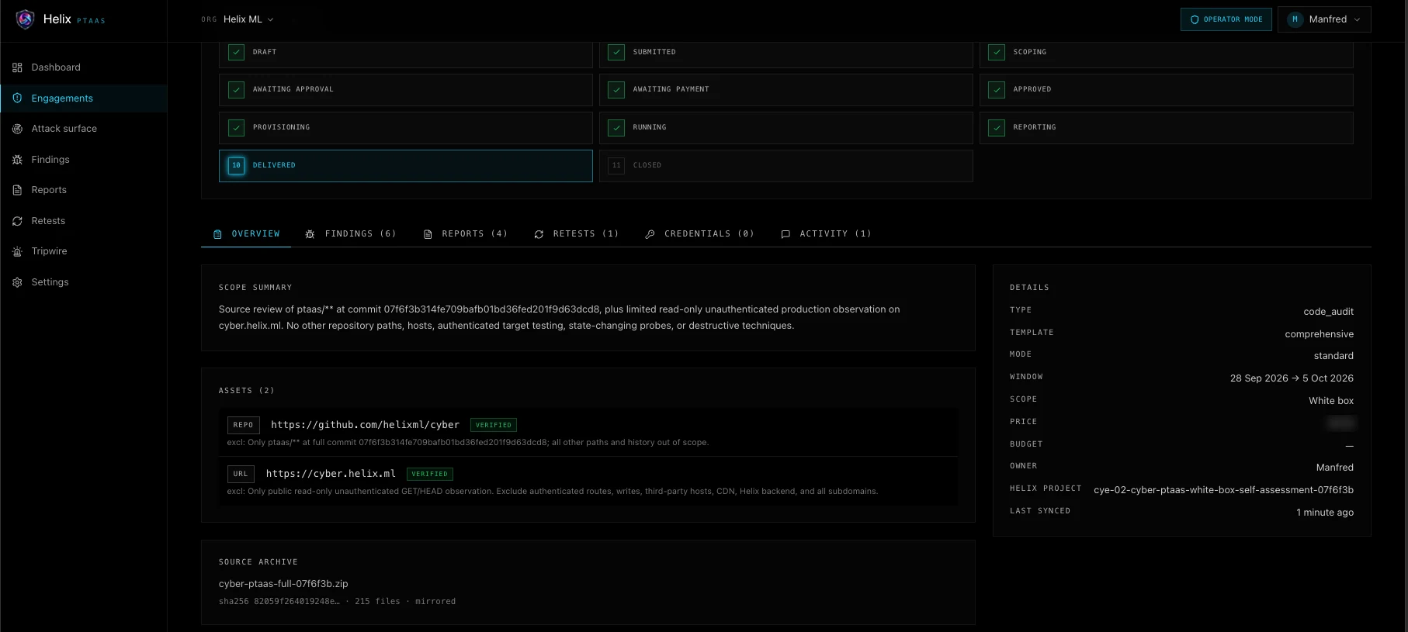
Task: Go to Engagements in the sidebar
Action: point(83,98)
